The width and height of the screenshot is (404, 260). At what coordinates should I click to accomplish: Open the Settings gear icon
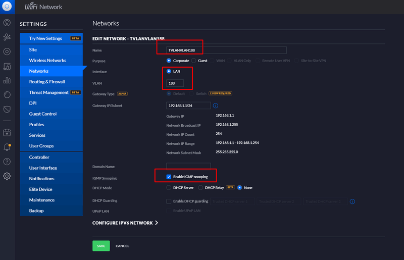(7, 176)
